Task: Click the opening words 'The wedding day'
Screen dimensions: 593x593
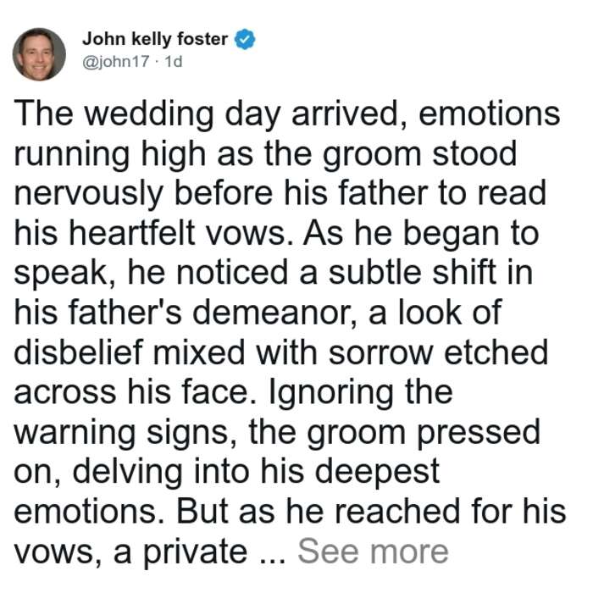Action: pos(147,114)
